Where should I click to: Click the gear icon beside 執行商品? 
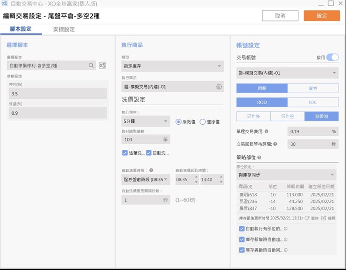(219, 87)
